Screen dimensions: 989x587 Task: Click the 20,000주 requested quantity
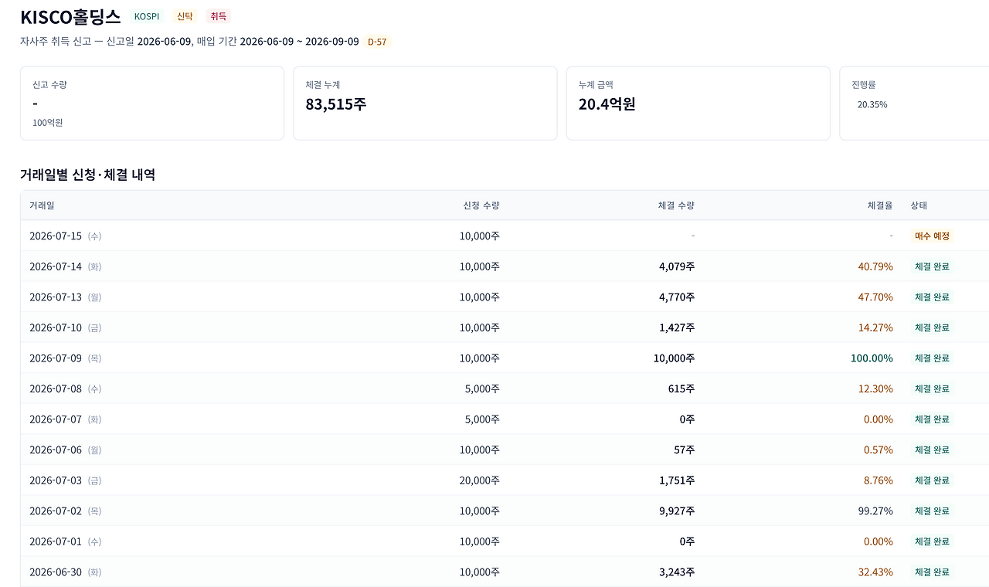click(x=479, y=480)
